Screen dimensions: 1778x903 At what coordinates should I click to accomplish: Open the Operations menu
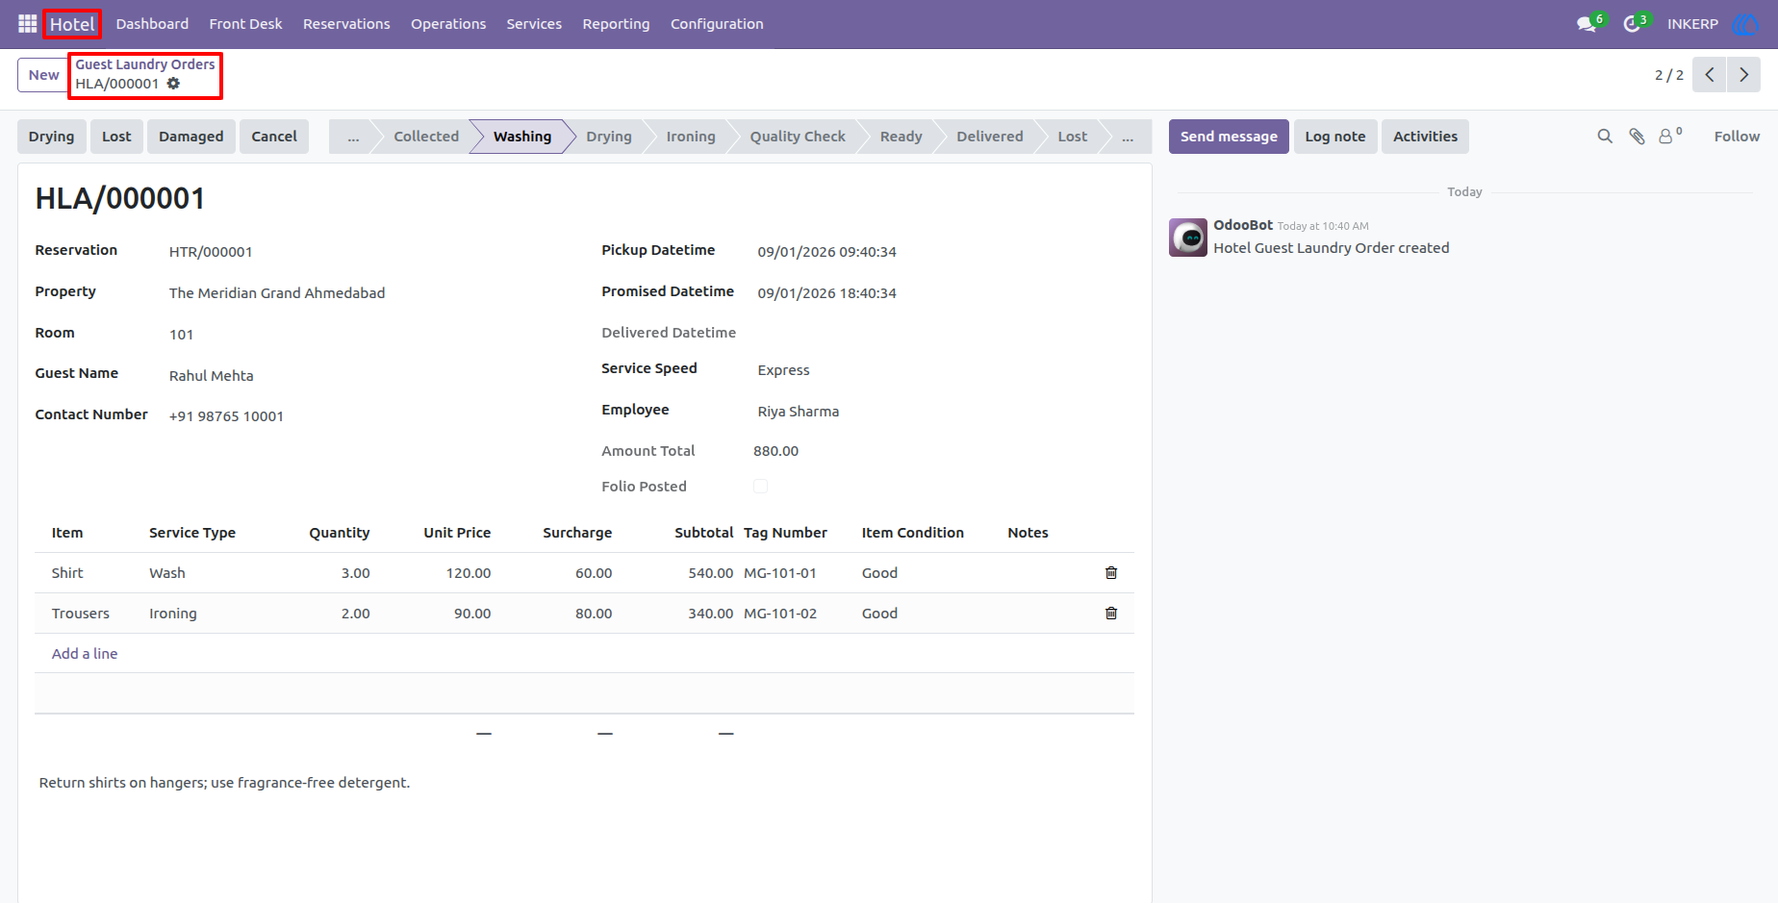point(448,24)
